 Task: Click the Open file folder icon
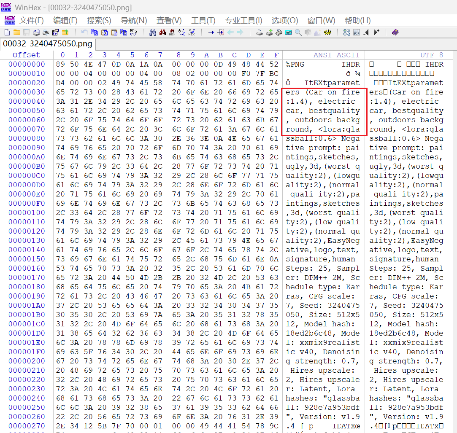(x=17, y=32)
